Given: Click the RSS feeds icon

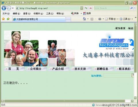Looking at the screenshot, I should pyautogui.click(x=92, y=19).
